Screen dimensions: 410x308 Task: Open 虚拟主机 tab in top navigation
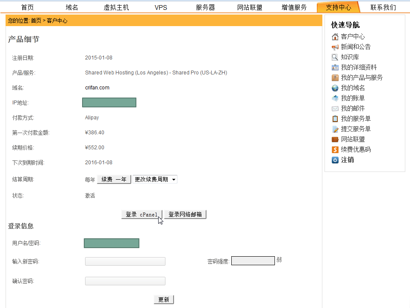click(116, 7)
